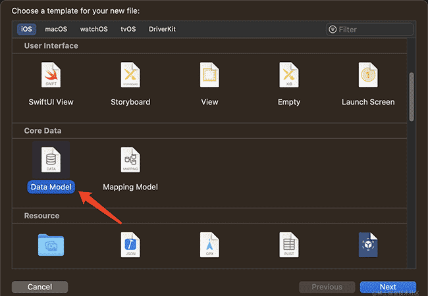Click the Mapping Model label

pos(130,187)
